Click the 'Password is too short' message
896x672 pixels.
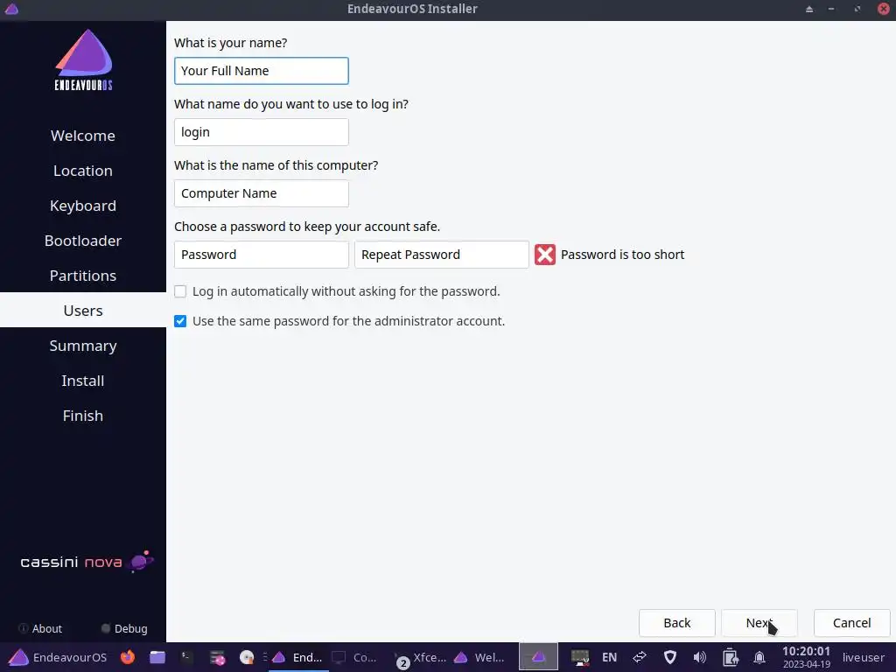tap(622, 255)
